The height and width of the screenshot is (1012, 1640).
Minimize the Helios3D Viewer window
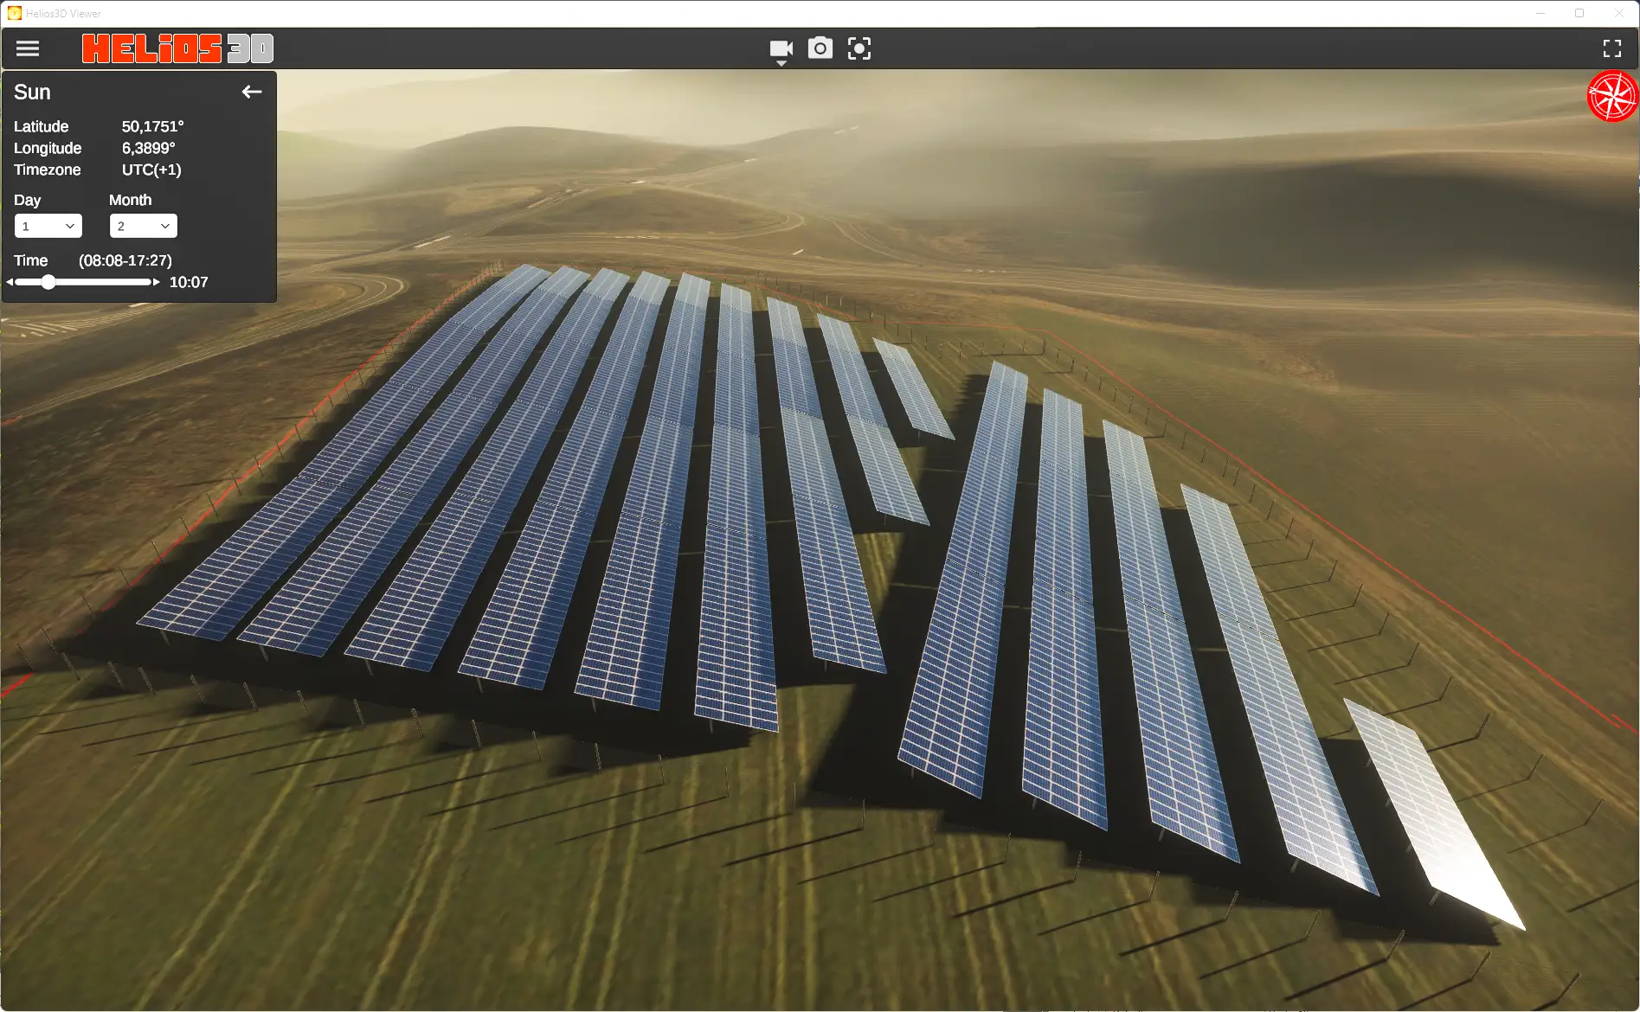[1540, 13]
